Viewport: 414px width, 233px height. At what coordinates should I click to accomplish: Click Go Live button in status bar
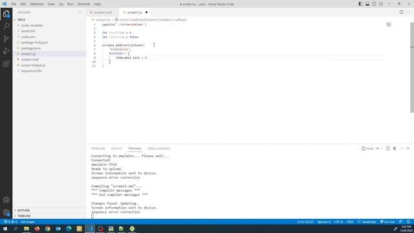point(387,221)
